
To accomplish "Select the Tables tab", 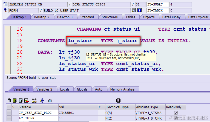I will [x=130, y=17].
